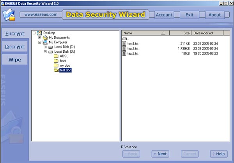Select file name test1.txt
The image size is (234, 163).
coord(133,44)
